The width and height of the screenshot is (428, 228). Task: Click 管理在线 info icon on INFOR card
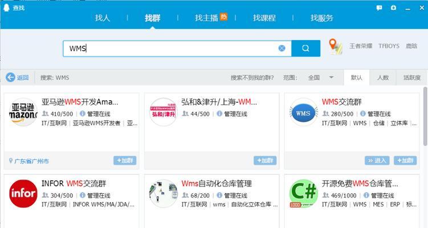click(x=83, y=196)
